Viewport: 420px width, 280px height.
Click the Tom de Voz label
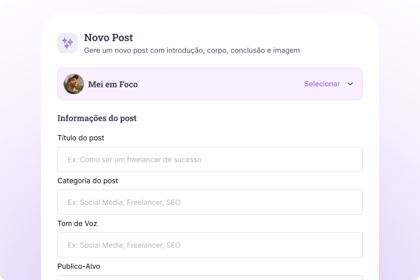[x=77, y=224]
